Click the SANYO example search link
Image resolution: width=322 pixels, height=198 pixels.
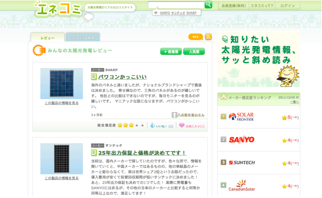165,12
